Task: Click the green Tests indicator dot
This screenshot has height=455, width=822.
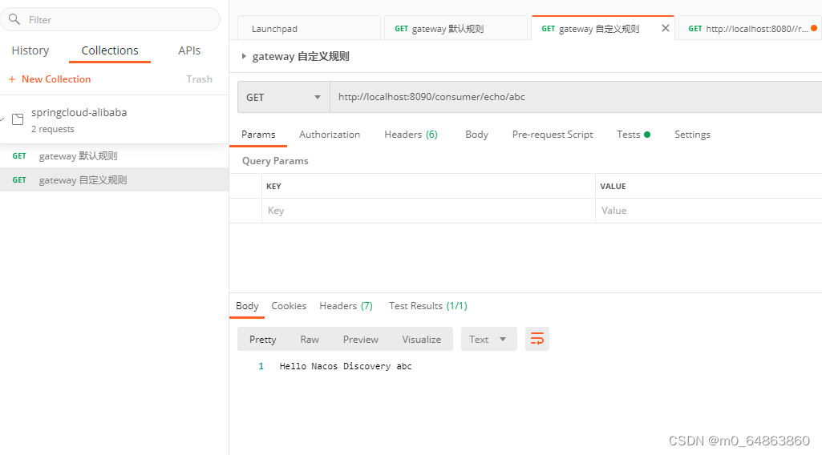Action: (647, 135)
